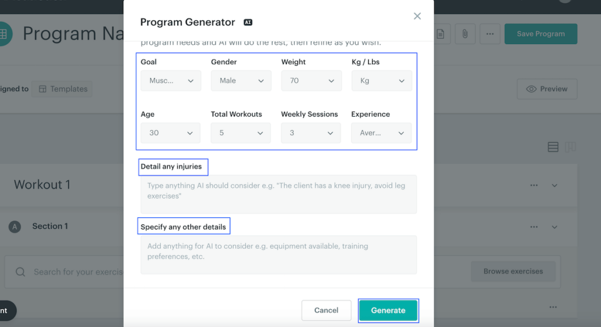Select the Total Workouts dropdown
The image size is (601, 327).
pos(241,133)
